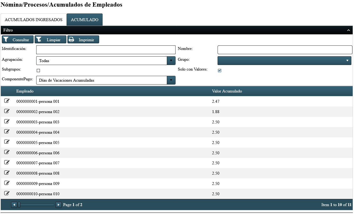Edit row for persona 010
354x214 pixels.
click(7, 193)
